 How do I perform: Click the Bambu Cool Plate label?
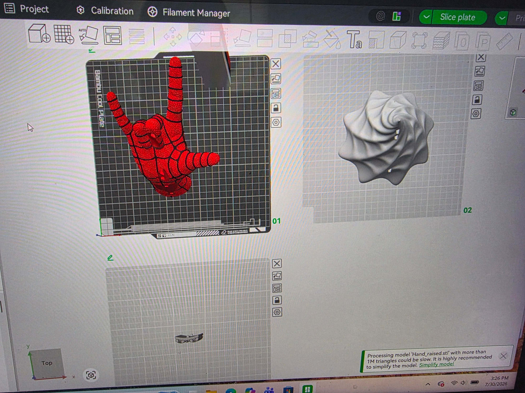click(99, 98)
